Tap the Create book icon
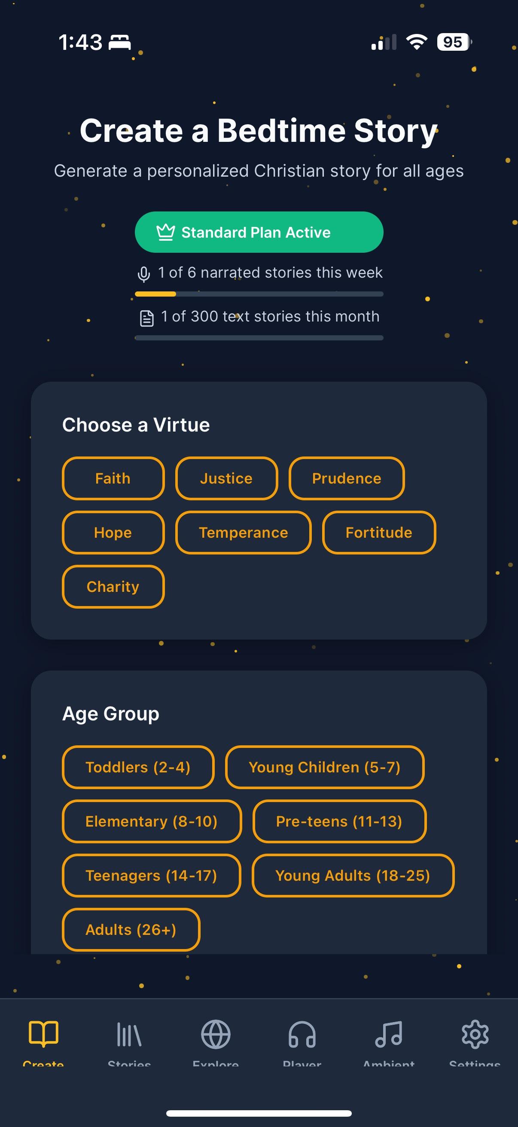The height and width of the screenshot is (1127, 518). coord(43,1034)
